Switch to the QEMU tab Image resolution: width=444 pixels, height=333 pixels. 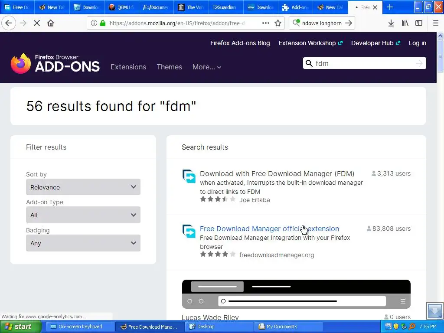pyautogui.click(x=122, y=7)
